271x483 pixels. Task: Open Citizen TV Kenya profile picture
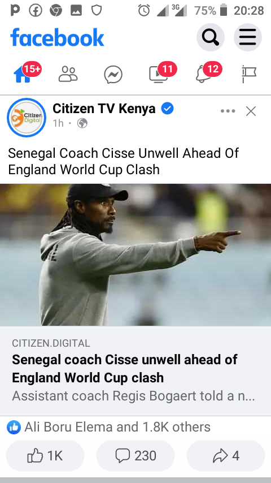pyautogui.click(x=27, y=118)
